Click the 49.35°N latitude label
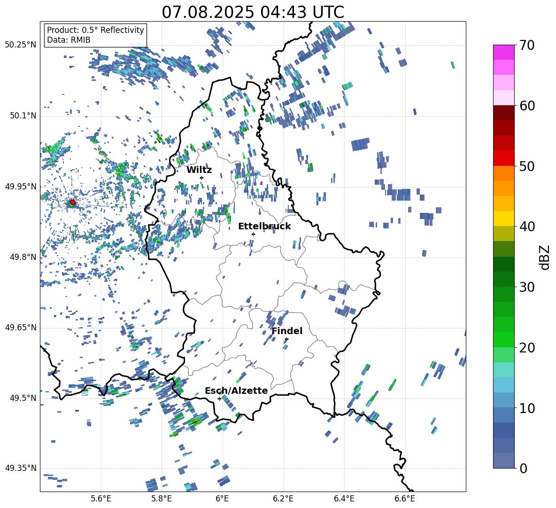This screenshot has width=556, height=508. coord(21,468)
